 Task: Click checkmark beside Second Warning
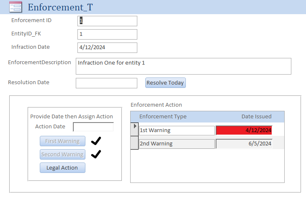tap(96, 154)
